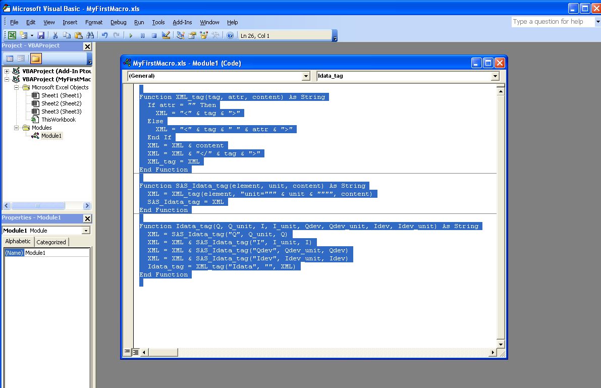Close the Properties - Module1 panel
Screen dimensions: 601x388
[x=87, y=218]
